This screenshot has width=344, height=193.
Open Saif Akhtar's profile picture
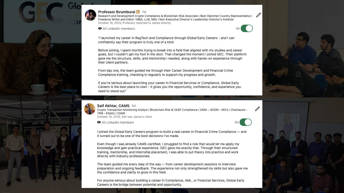90,109
